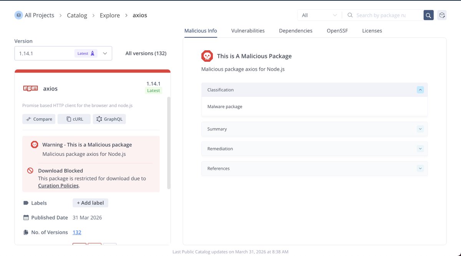Go to Catalog breadcrumb
Screen dimensions: 461x256
pos(77,15)
